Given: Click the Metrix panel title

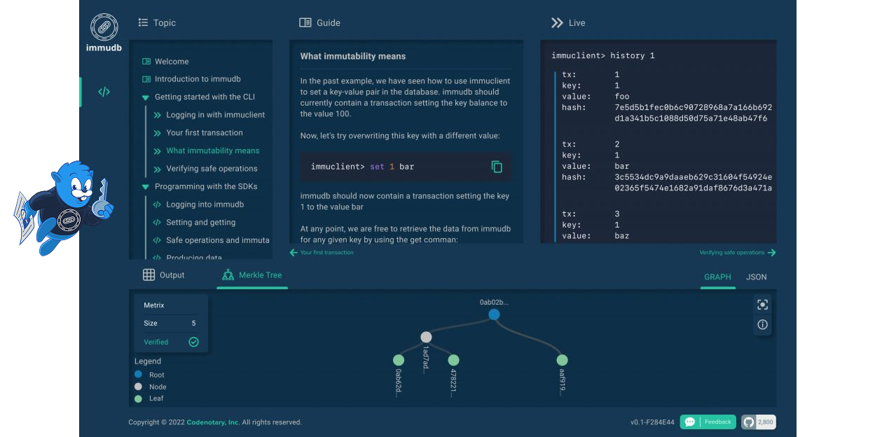Looking at the screenshot, I should 154,305.
